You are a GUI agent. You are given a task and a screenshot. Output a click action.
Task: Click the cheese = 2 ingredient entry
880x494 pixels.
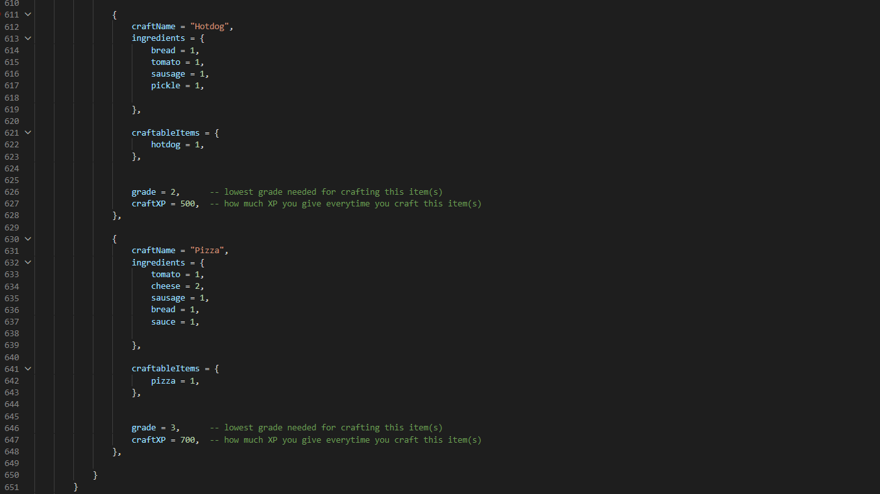point(178,286)
